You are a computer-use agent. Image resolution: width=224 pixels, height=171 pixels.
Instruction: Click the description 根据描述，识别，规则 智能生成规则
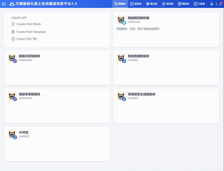[x=138, y=29]
